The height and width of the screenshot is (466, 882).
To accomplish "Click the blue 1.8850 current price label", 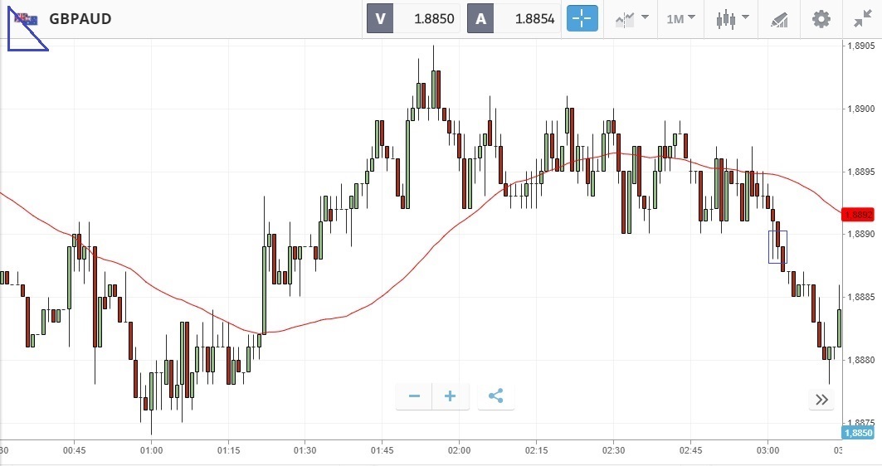I will [x=858, y=433].
